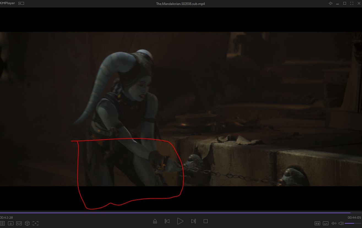Toggle subtitles with the caption icon
362x228 pixels.
coord(326,223)
